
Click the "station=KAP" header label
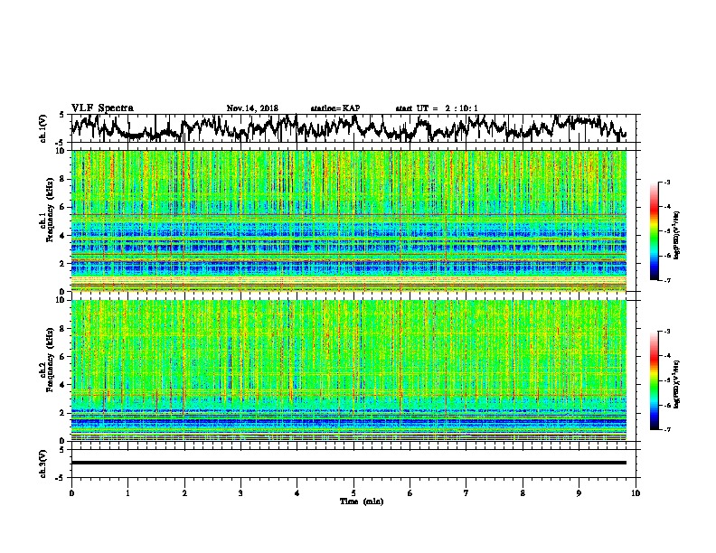coord(335,108)
